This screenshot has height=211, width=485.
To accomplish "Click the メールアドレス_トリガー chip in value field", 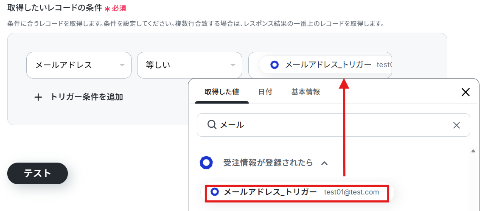I will tap(325, 65).
